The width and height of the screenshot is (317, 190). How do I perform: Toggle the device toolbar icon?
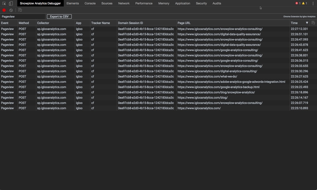11,3
